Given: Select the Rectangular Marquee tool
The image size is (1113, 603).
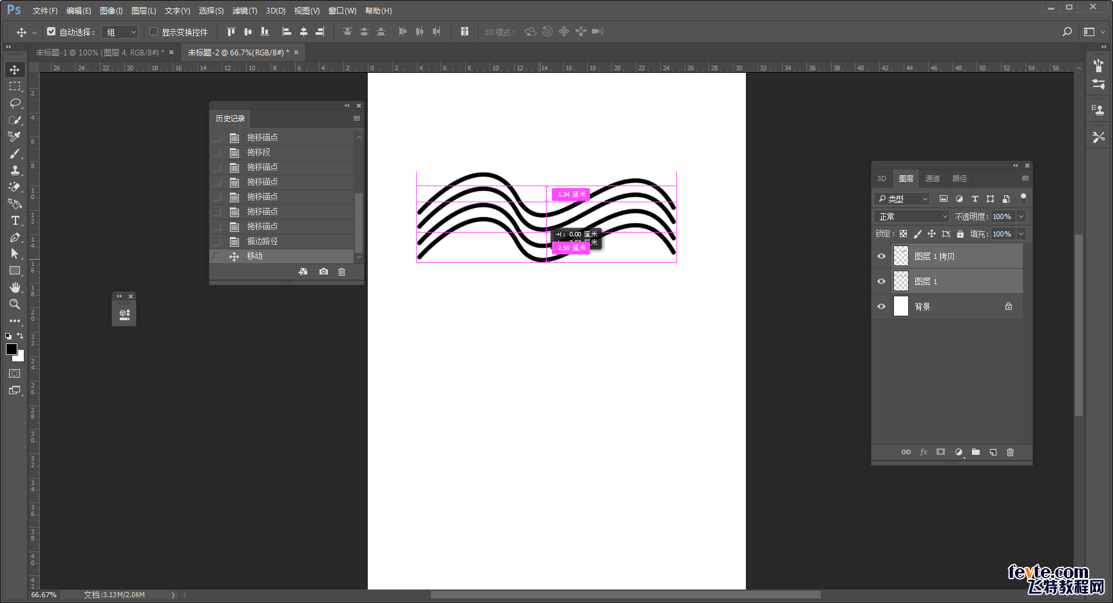Looking at the screenshot, I should coord(14,86).
